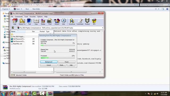Open the Options menu

point(40,17)
